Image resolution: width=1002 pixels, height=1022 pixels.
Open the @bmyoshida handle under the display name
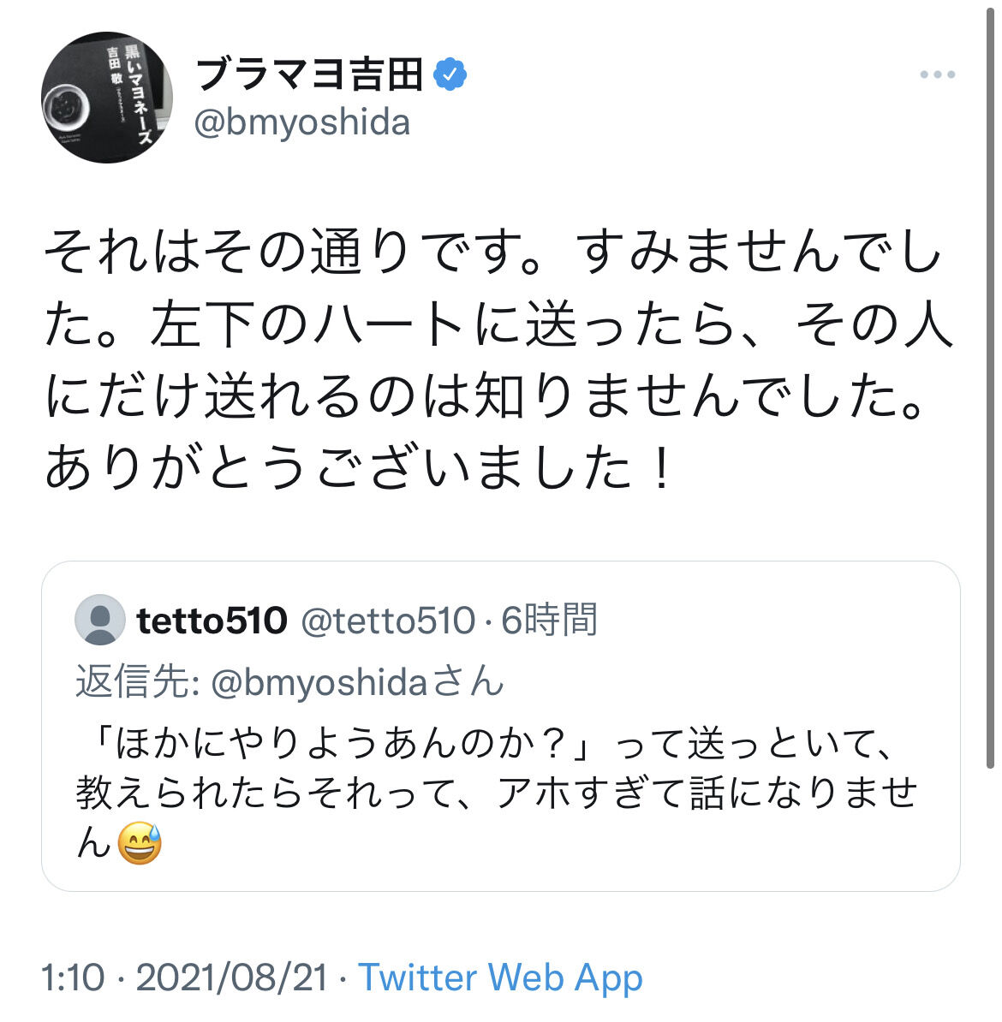(302, 122)
